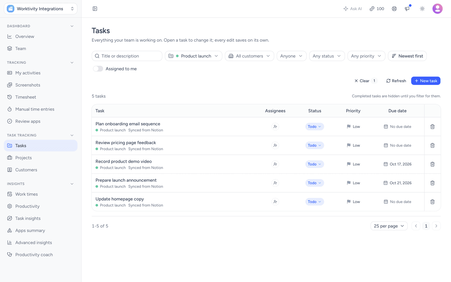This screenshot has height=282, width=451.
Task: Click the credits 100 icon
Action: 377,9
